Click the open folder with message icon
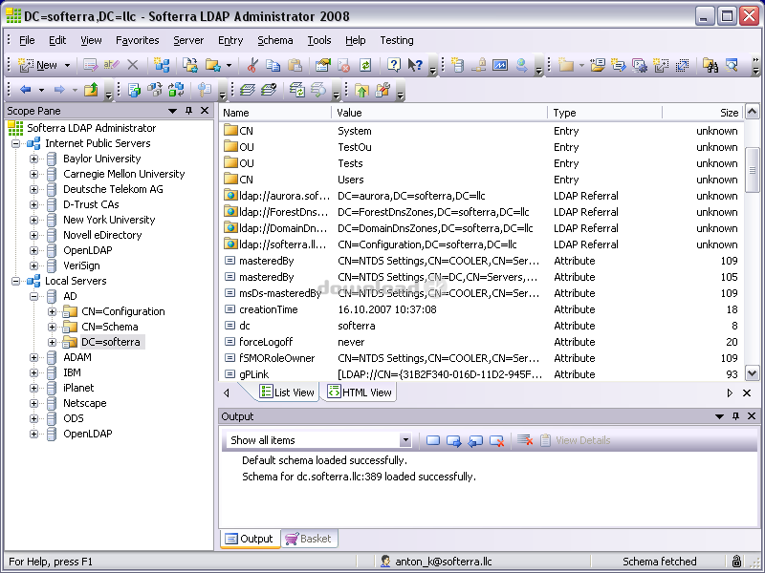Viewport: 765px width, 573px height. point(597,65)
